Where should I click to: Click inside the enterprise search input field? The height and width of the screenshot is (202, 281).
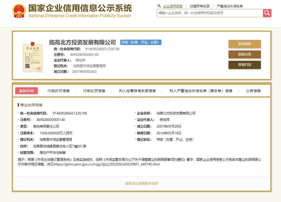206,13
